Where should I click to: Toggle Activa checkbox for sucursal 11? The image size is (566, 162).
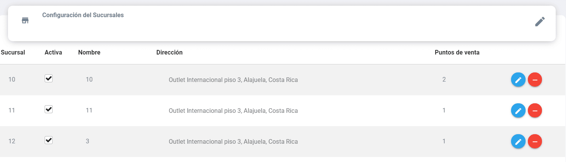tap(48, 109)
